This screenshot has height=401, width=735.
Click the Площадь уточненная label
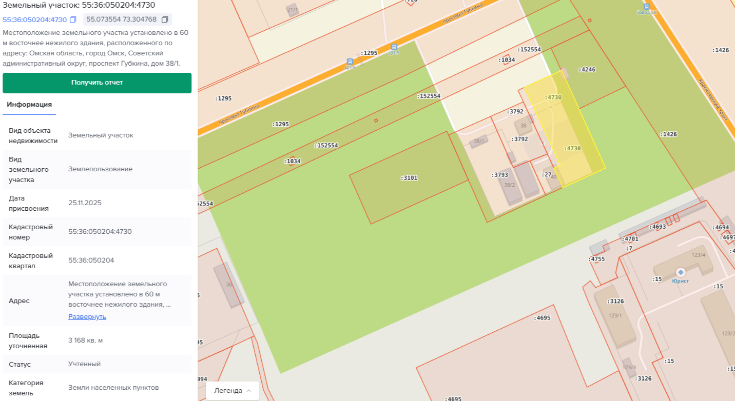click(28, 340)
